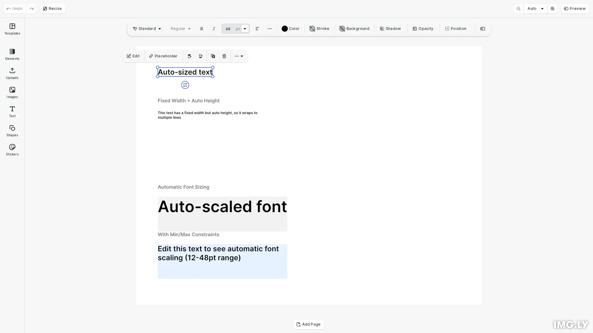The image size is (593, 333).
Task: Expand the Standard typeface dropdown
Action: [146, 29]
